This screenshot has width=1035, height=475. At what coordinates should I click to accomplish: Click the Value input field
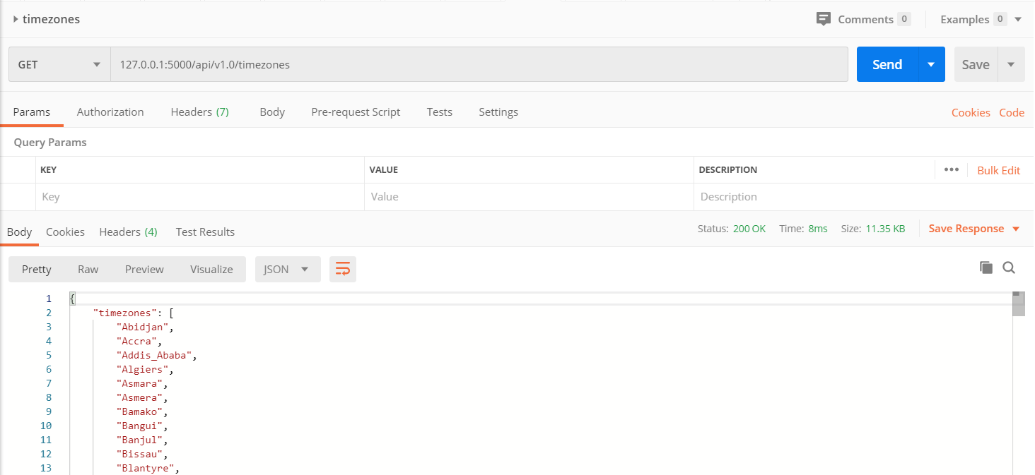pyautogui.click(x=529, y=197)
